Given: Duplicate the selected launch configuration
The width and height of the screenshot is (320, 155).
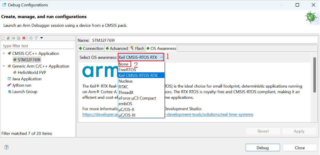Looking at the screenshot, I should 19,38.
